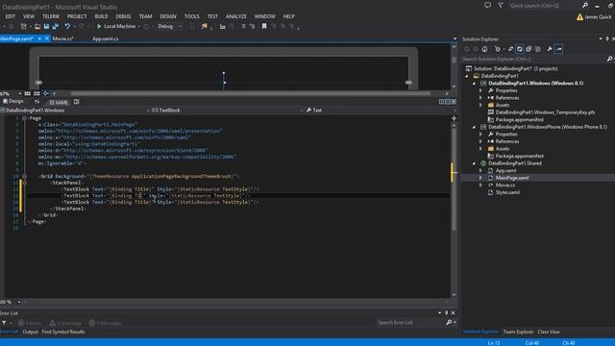Expand MainPage.xaml node in Solution Explorer

point(480,178)
